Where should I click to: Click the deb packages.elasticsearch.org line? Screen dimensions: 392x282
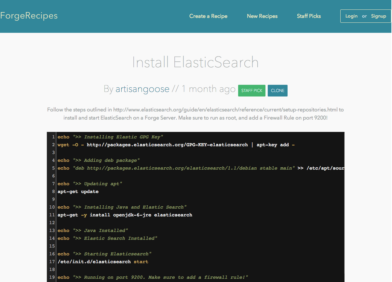tap(201, 168)
